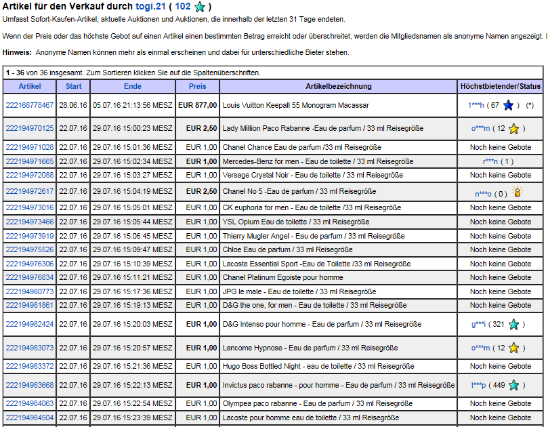
Task: Open item number 222194983372
Action: tap(30, 366)
